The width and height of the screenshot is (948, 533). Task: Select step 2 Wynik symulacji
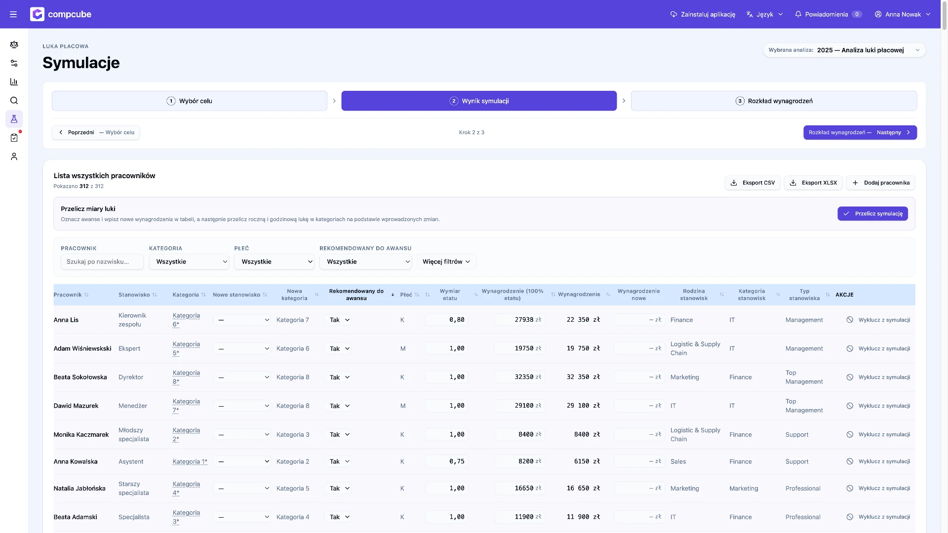(479, 101)
